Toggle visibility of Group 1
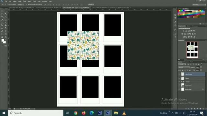This screenshot has width=207, height=116. click(179, 82)
